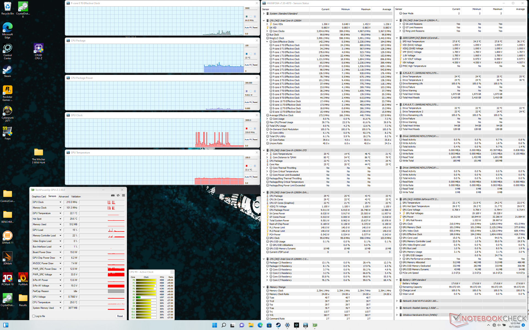Take GPU-Z screenshot with camera icon

113,195
